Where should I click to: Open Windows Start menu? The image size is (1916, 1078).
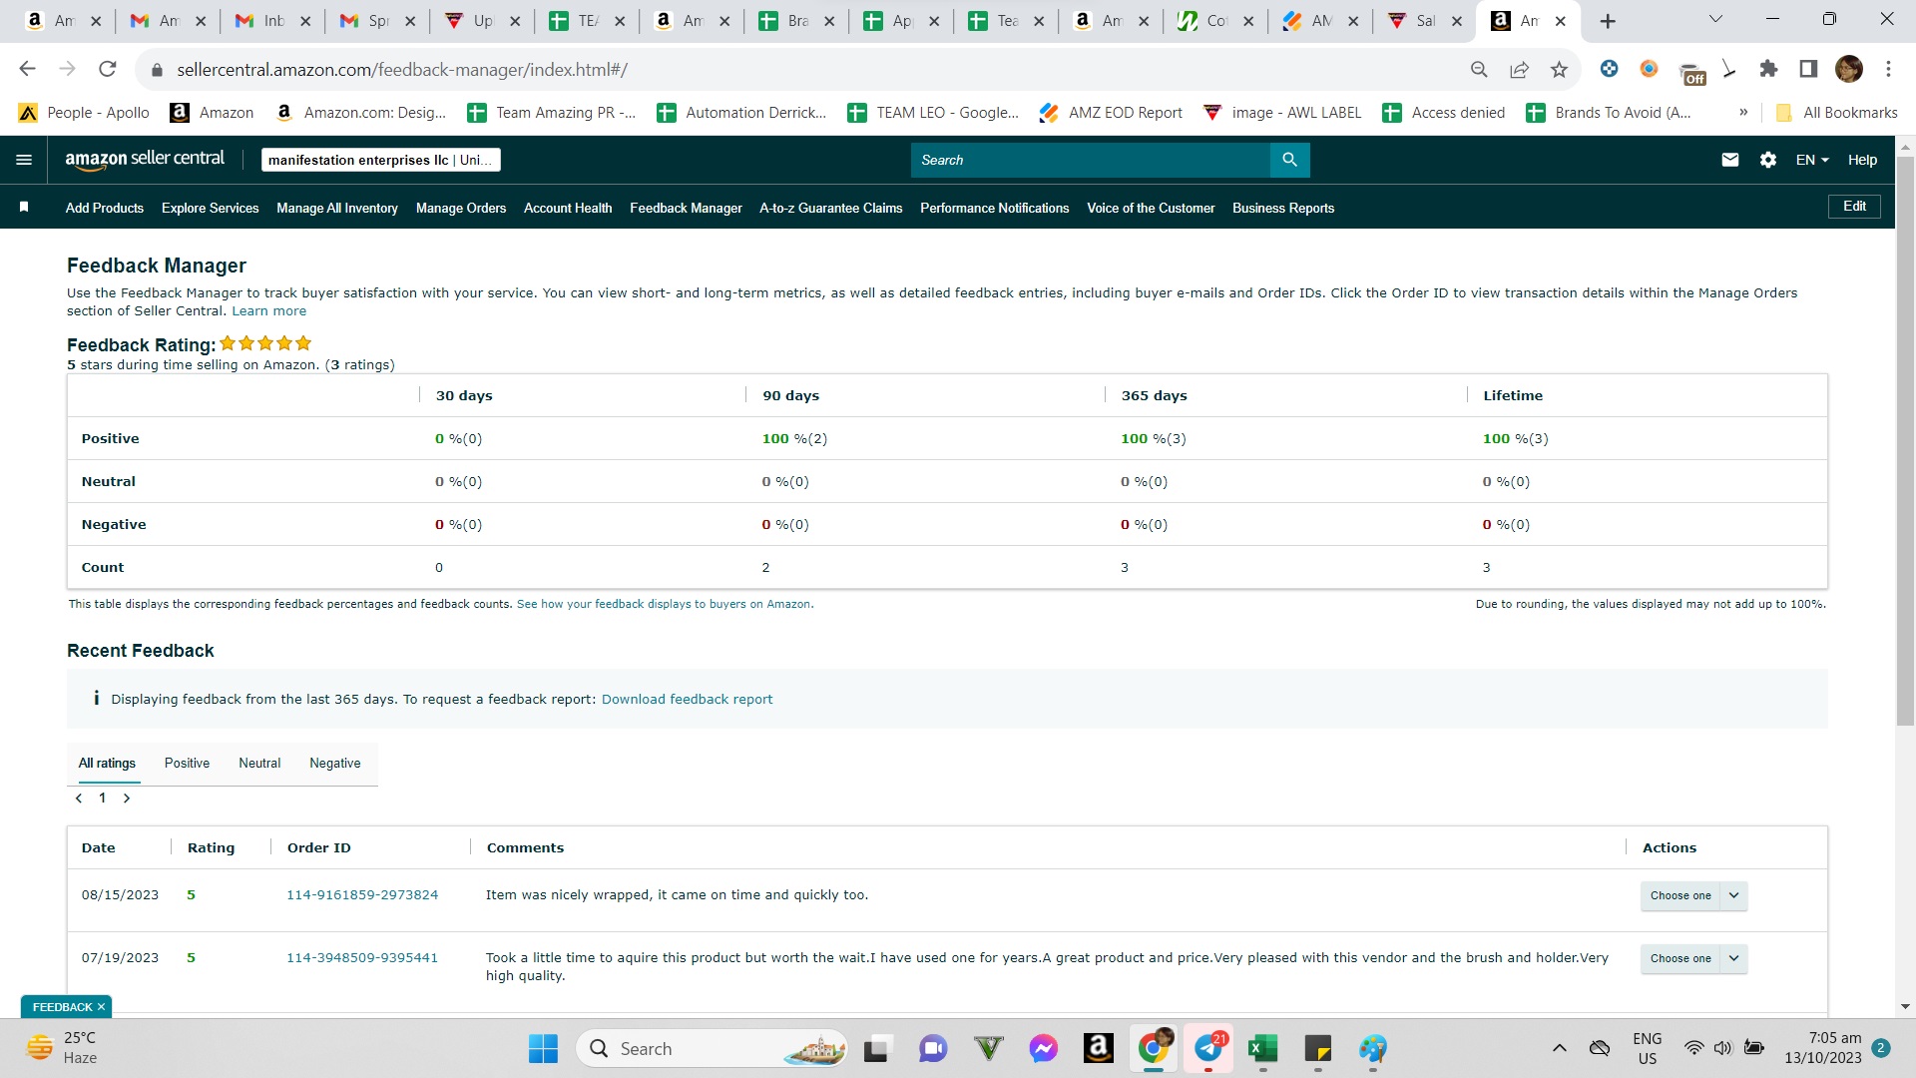[x=543, y=1049]
